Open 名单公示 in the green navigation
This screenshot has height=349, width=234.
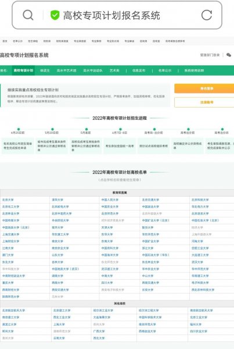tap(165, 70)
